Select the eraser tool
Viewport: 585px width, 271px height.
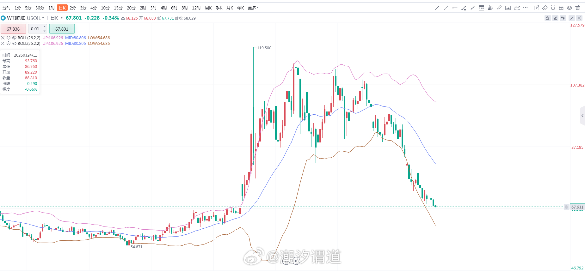545,8
